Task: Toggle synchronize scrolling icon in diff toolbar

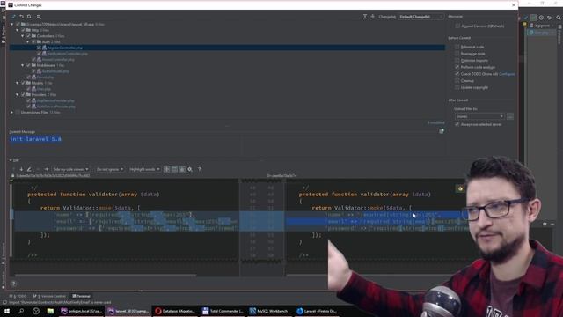Action: point(174,169)
